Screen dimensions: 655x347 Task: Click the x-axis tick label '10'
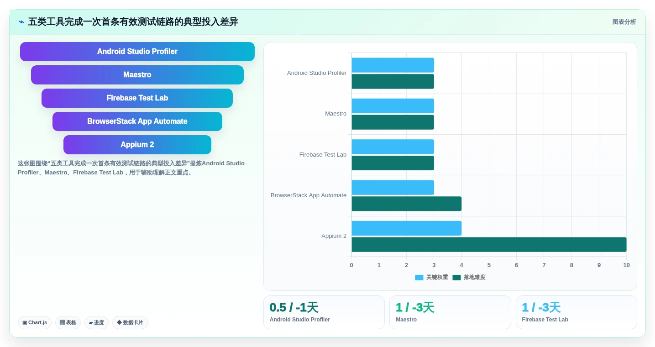627,265
